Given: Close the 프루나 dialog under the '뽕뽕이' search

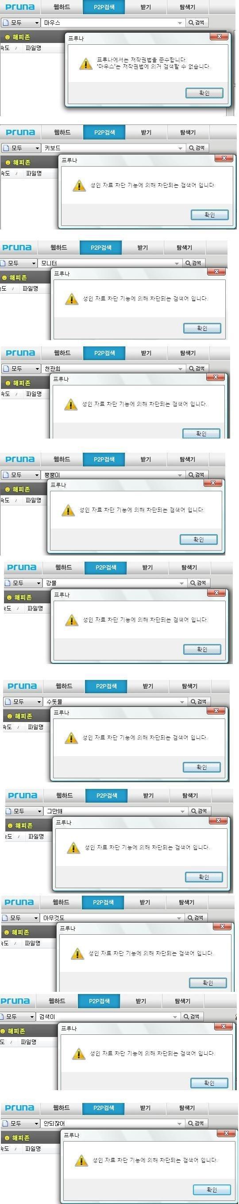Looking at the screenshot, I should [x=213, y=483].
